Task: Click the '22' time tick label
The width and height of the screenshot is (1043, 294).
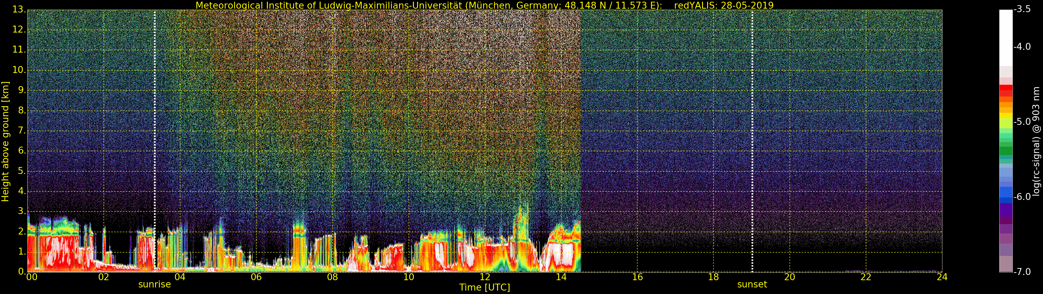Action: pyautogui.click(x=866, y=277)
